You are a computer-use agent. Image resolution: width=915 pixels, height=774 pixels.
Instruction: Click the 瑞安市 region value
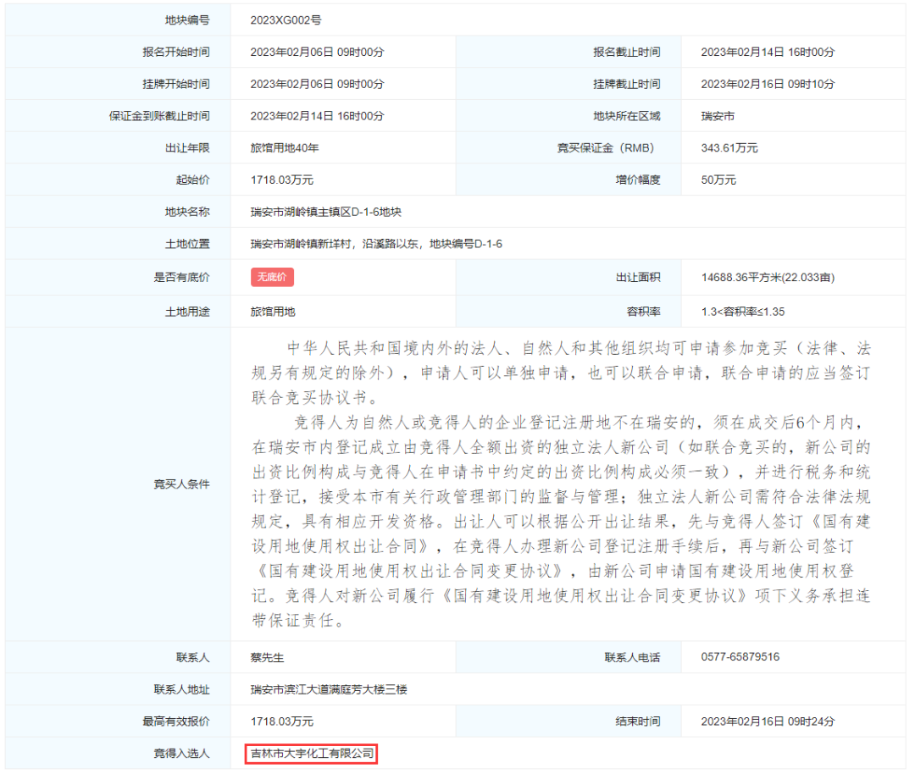pyautogui.click(x=718, y=116)
